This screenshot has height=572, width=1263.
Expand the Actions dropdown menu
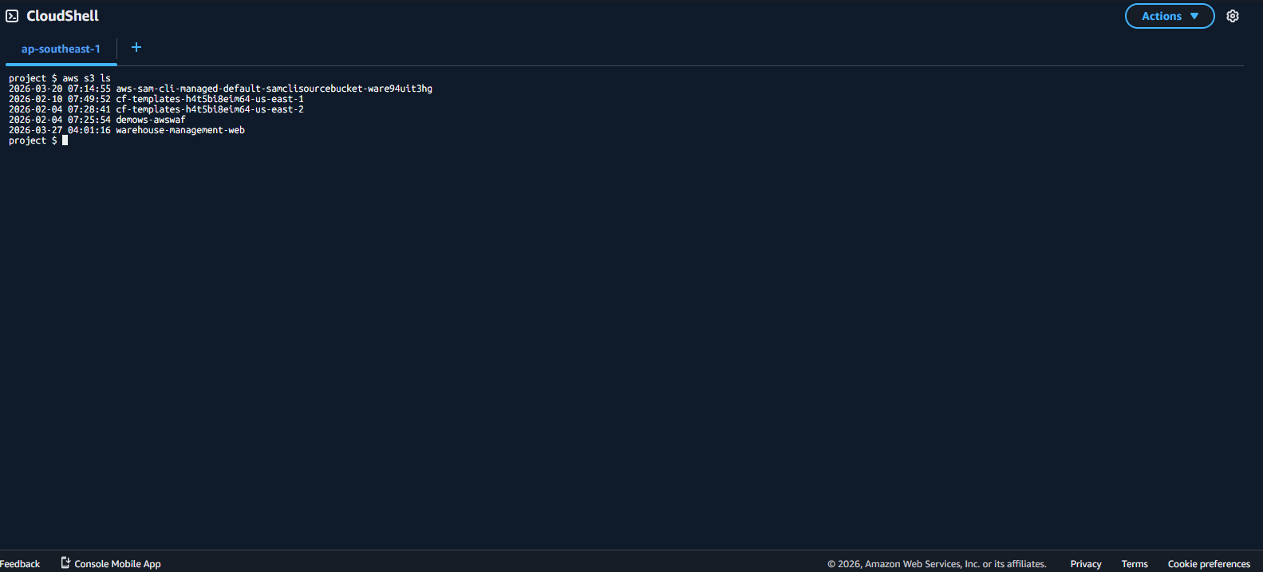pyautogui.click(x=1170, y=16)
